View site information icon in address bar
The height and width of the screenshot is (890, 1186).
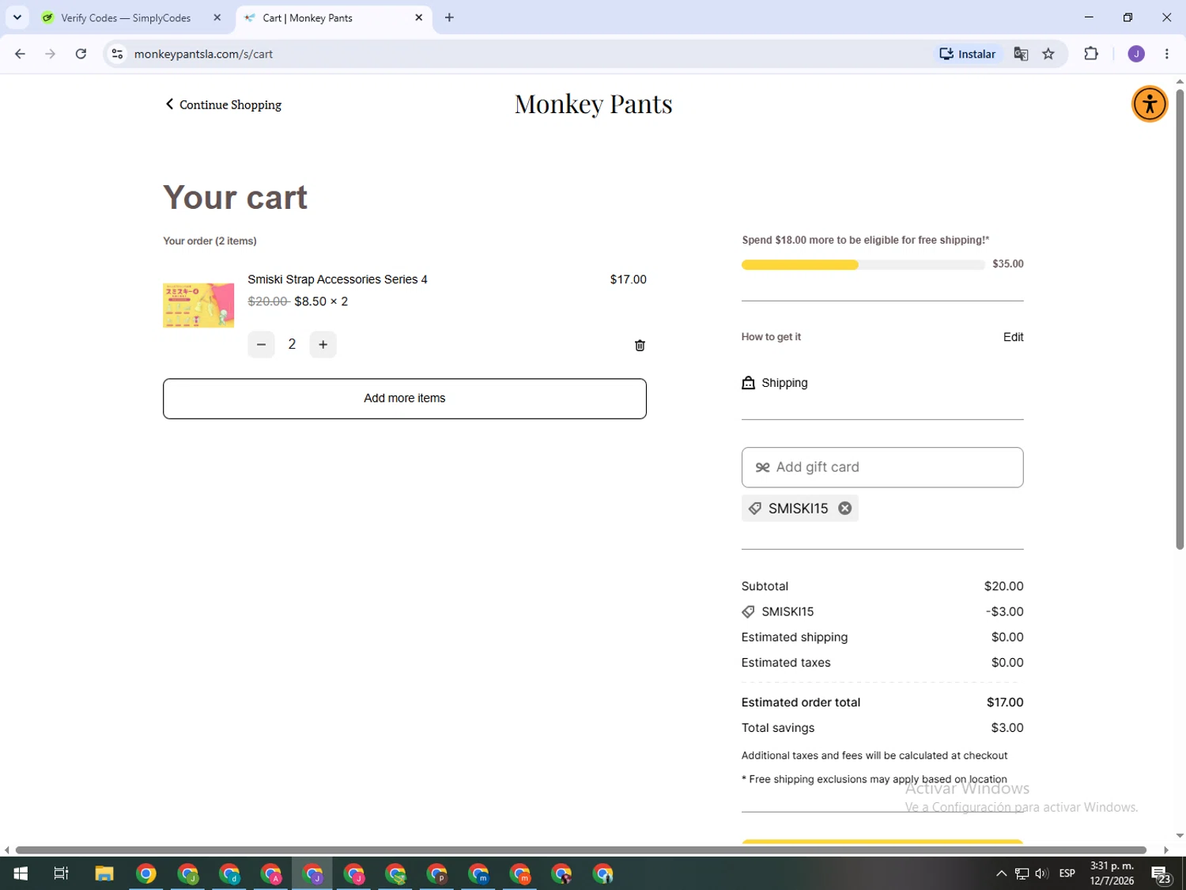pyautogui.click(x=117, y=54)
